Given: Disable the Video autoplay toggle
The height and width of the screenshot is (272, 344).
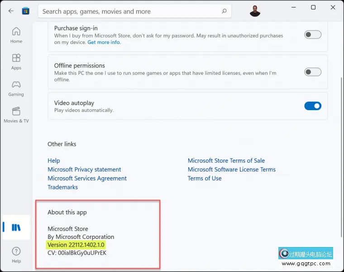Looking at the screenshot, I should coord(313,106).
